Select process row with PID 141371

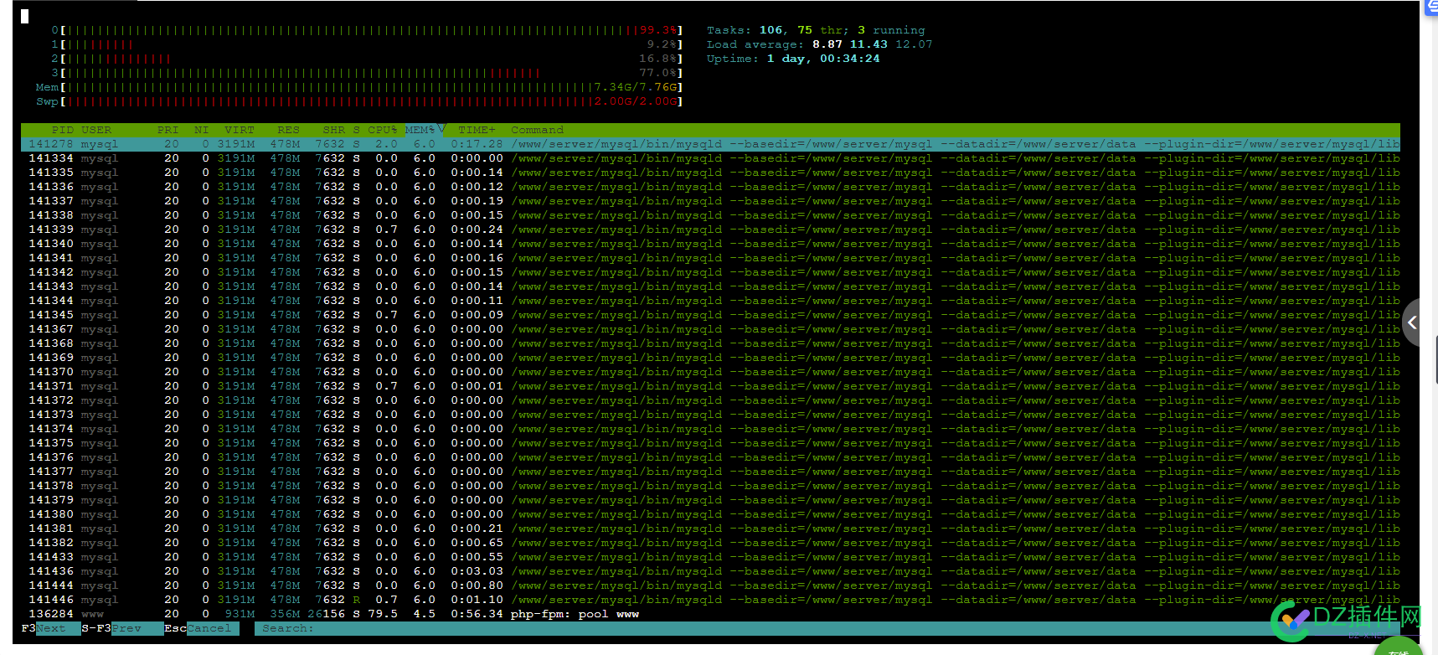pos(710,386)
